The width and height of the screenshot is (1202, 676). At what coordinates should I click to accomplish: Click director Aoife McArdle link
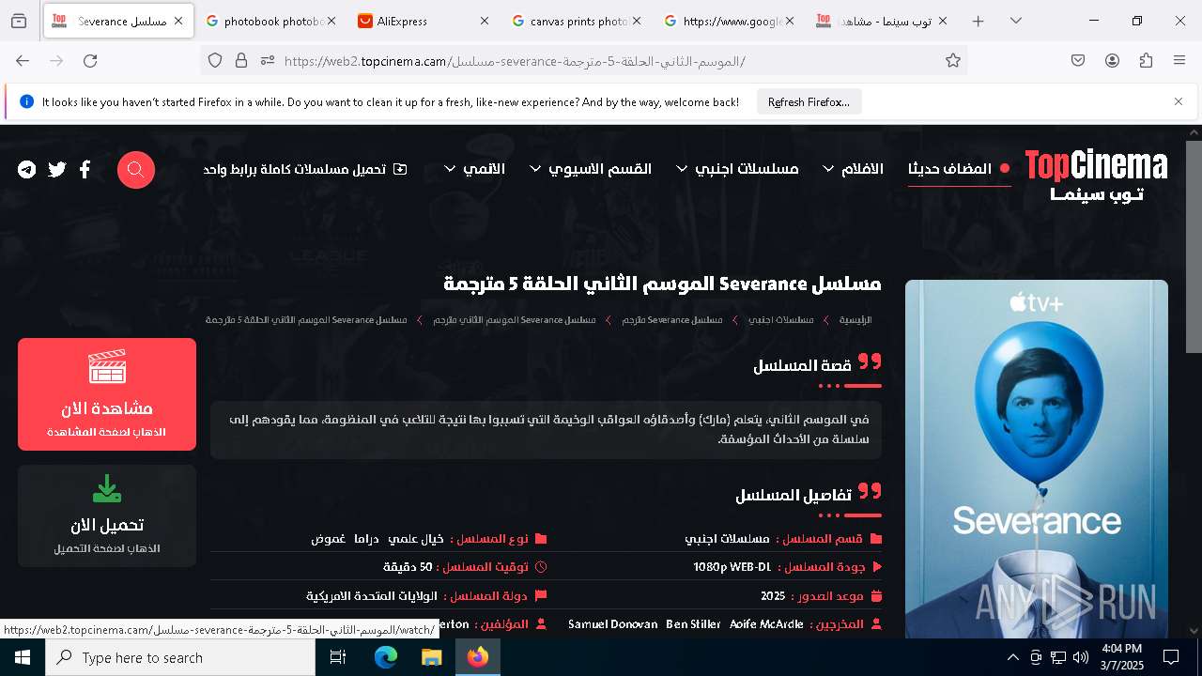click(x=766, y=624)
